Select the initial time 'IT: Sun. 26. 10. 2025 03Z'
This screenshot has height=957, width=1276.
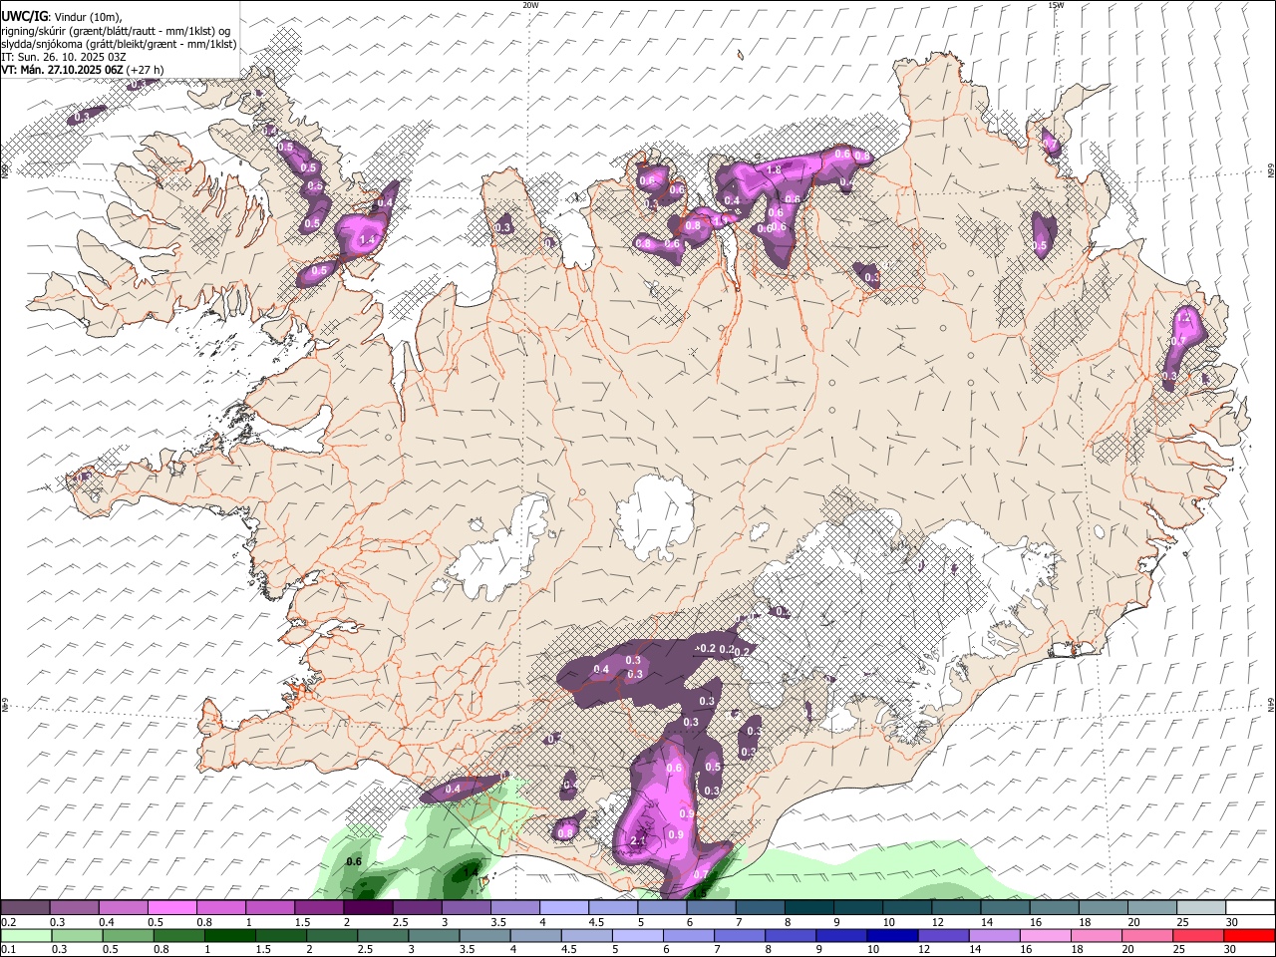pyautogui.click(x=63, y=57)
